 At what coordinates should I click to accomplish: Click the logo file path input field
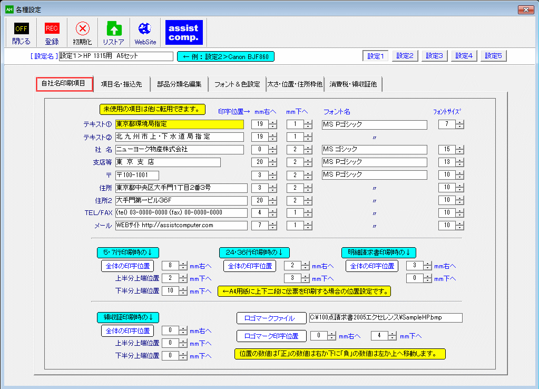385,318
